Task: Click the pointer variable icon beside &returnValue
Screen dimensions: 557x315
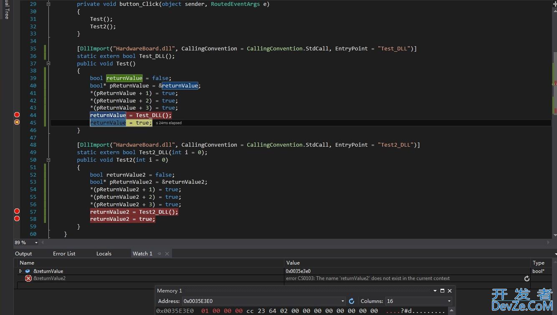Action: (28, 271)
